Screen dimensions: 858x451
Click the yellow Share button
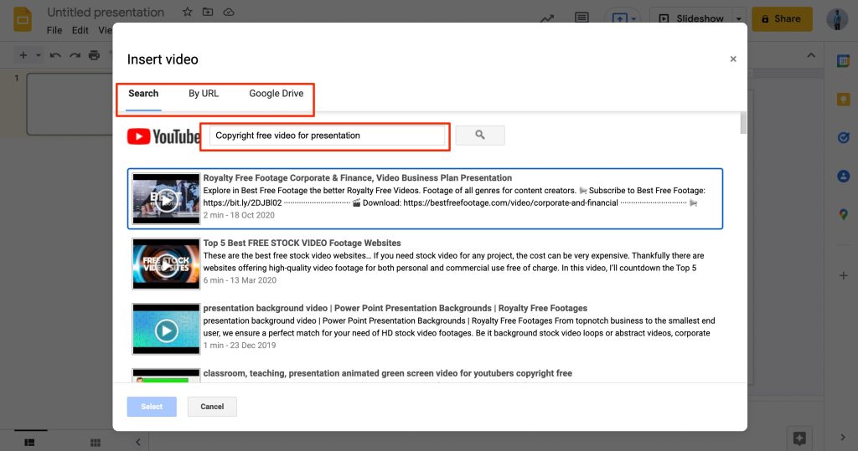(x=782, y=18)
